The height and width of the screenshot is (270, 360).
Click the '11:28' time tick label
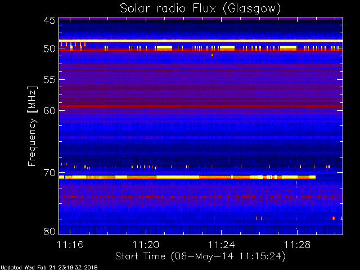[297, 245]
